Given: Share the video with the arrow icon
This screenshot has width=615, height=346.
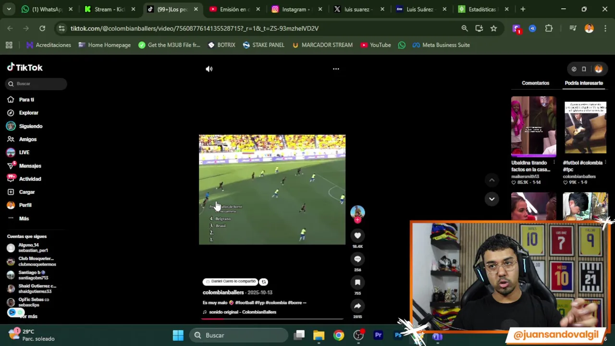Looking at the screenshot, I should (357, 306).
